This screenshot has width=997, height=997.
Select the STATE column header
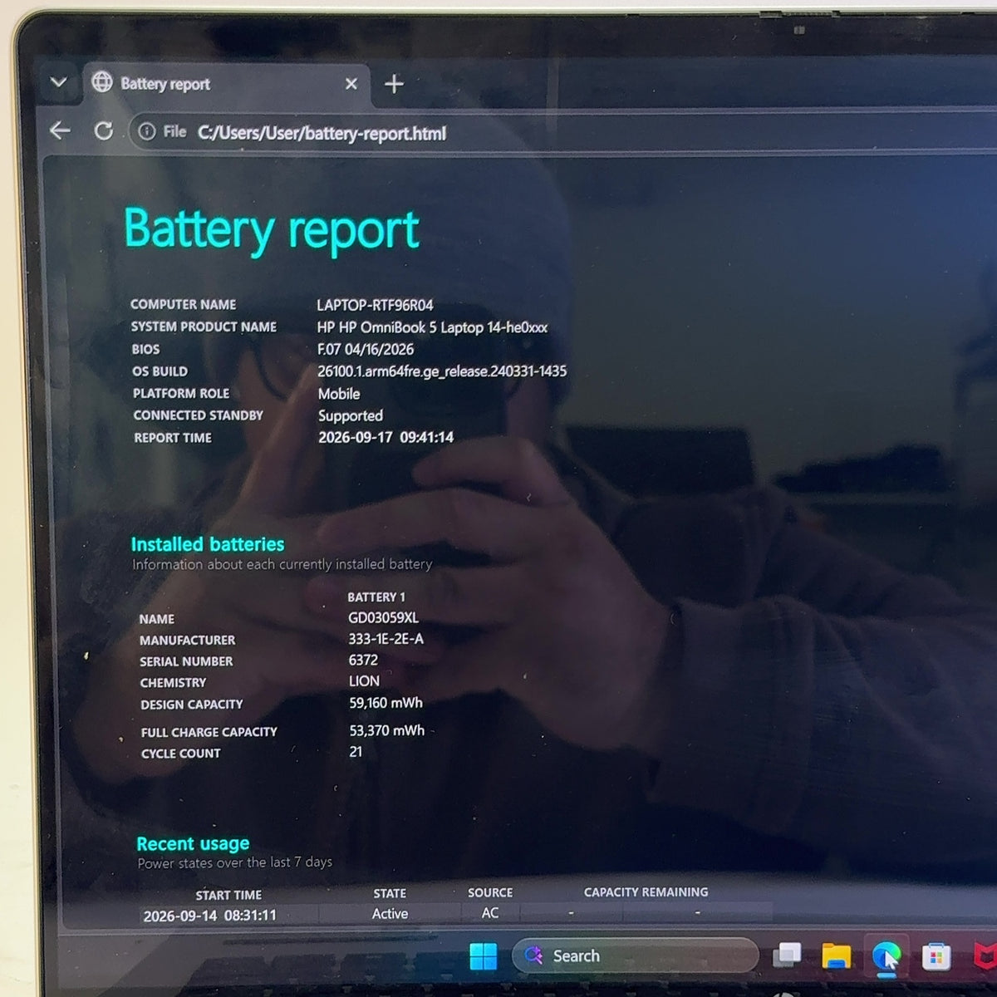[390, 893]
